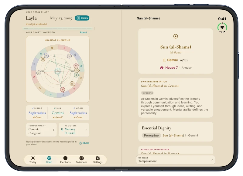Image resolution: width=243 pixels, height=176 pixels.
Task: Tap the birth date May 23, 2005
Action: coord(61,18)
